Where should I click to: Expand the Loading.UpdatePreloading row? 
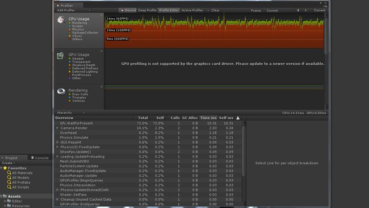(57, 156)
